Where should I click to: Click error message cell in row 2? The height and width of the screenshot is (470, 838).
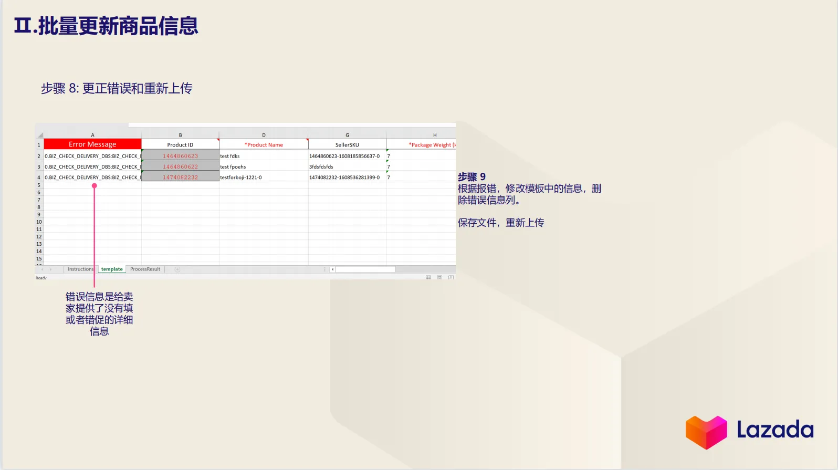pos(92,155)
